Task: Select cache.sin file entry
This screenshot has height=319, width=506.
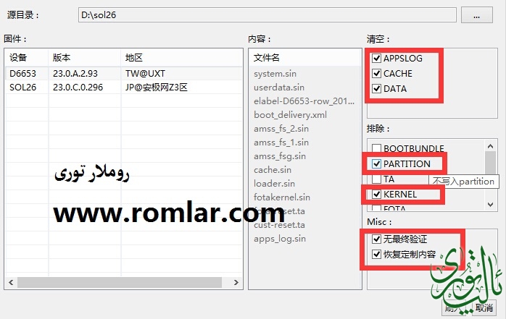Action: (x=273, y=170)
